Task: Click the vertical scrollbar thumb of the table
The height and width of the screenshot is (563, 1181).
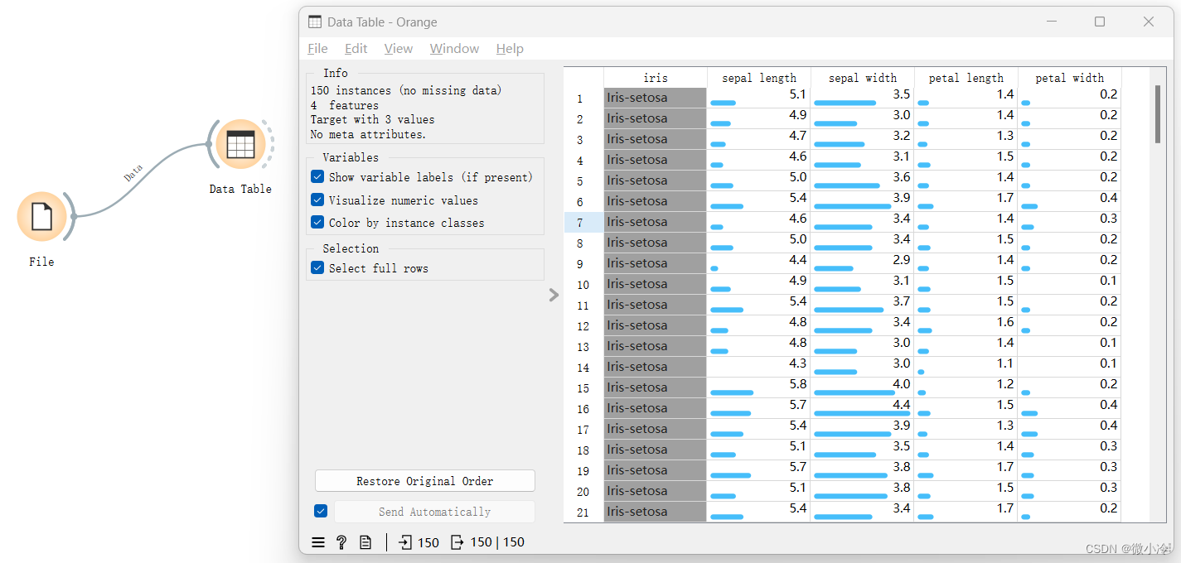Action: (1158, 114)
